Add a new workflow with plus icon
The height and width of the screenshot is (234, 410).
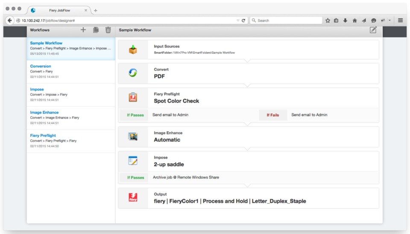coord(83,30)
